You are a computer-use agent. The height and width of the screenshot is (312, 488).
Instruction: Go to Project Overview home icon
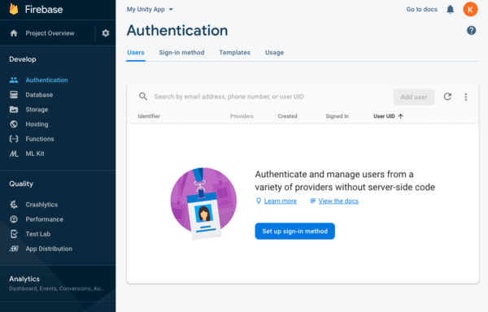tap(14, 33)
